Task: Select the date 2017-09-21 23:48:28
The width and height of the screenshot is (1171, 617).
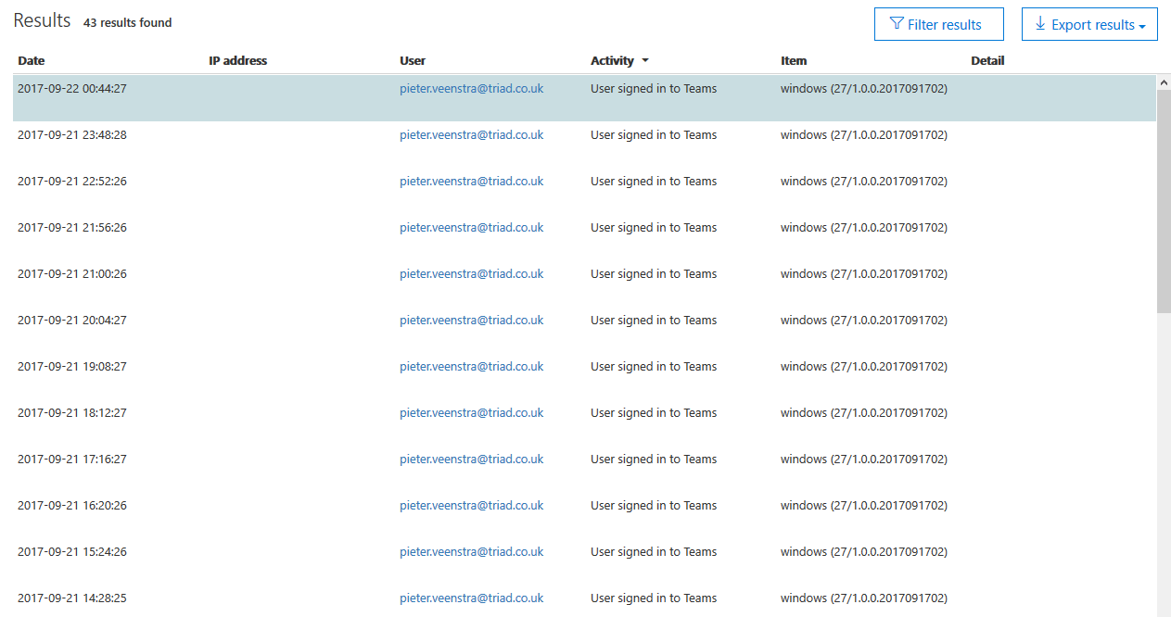Action: tap(72, 135)
